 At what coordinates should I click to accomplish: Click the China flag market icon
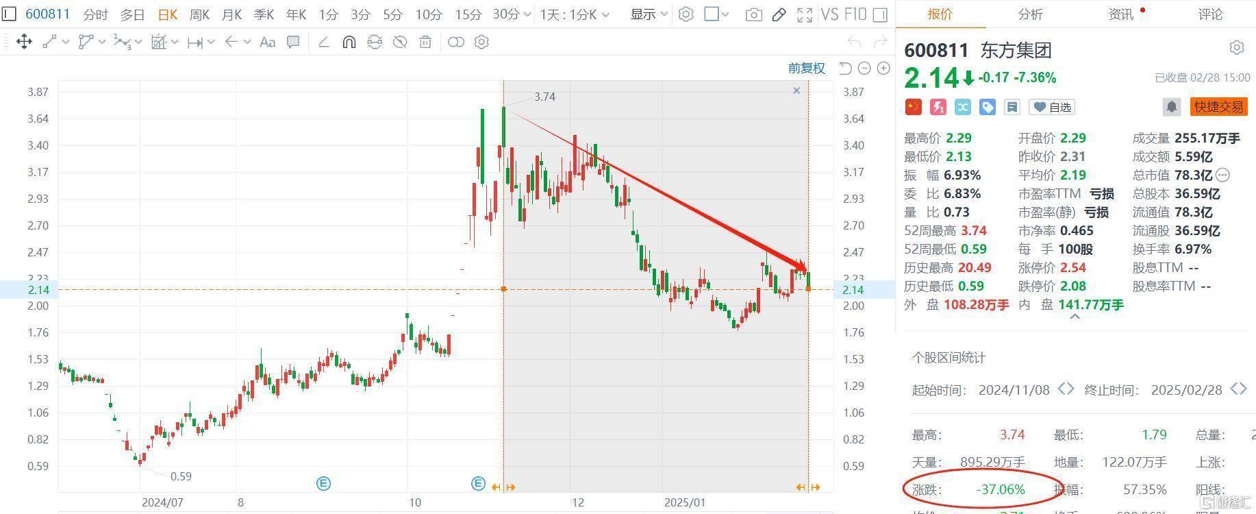tap(914, 107)
